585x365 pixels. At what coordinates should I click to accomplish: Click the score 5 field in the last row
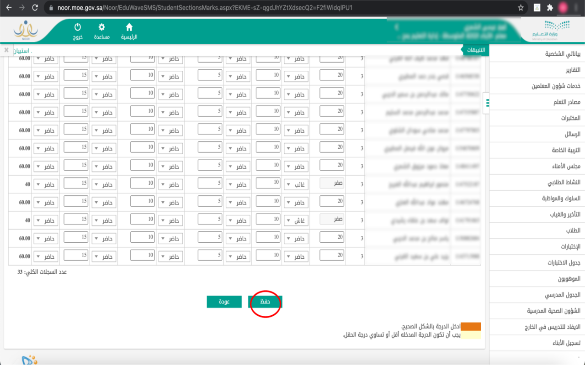coord(210,255)
